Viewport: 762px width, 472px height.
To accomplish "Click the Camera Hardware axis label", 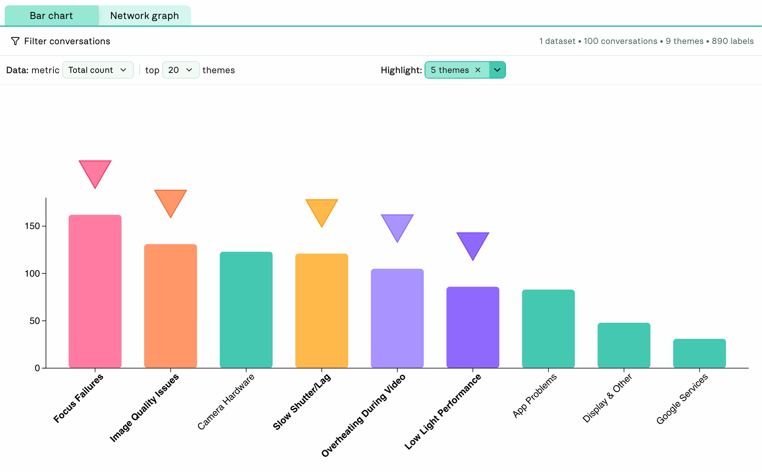I will coord(226,401).
